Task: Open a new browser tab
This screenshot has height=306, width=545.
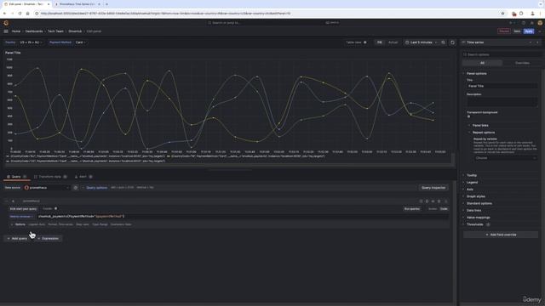Action: (x=106, y=4)
